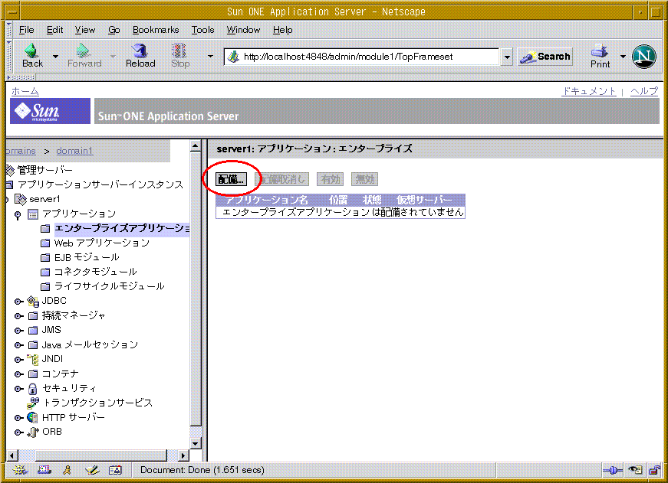Viewport: 668px width, 483px height.
Task: Click the Back navigation icon
Action: click(x=31, y=51)
